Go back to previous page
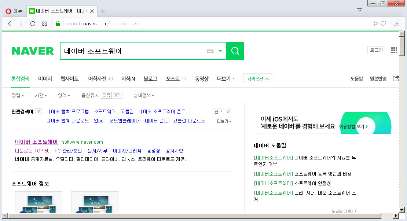This screenshot has width=407, height=221. click(10, 23)
